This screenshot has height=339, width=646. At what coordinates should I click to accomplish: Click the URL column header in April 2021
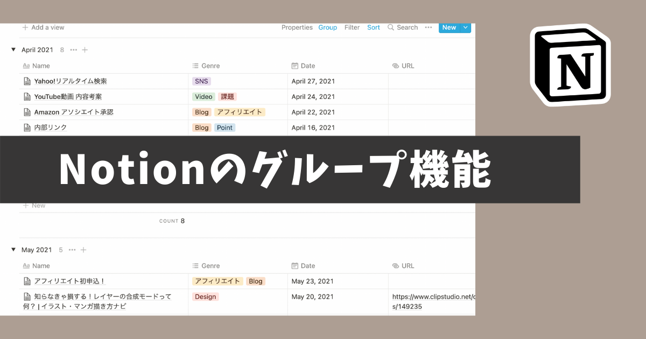403,66
